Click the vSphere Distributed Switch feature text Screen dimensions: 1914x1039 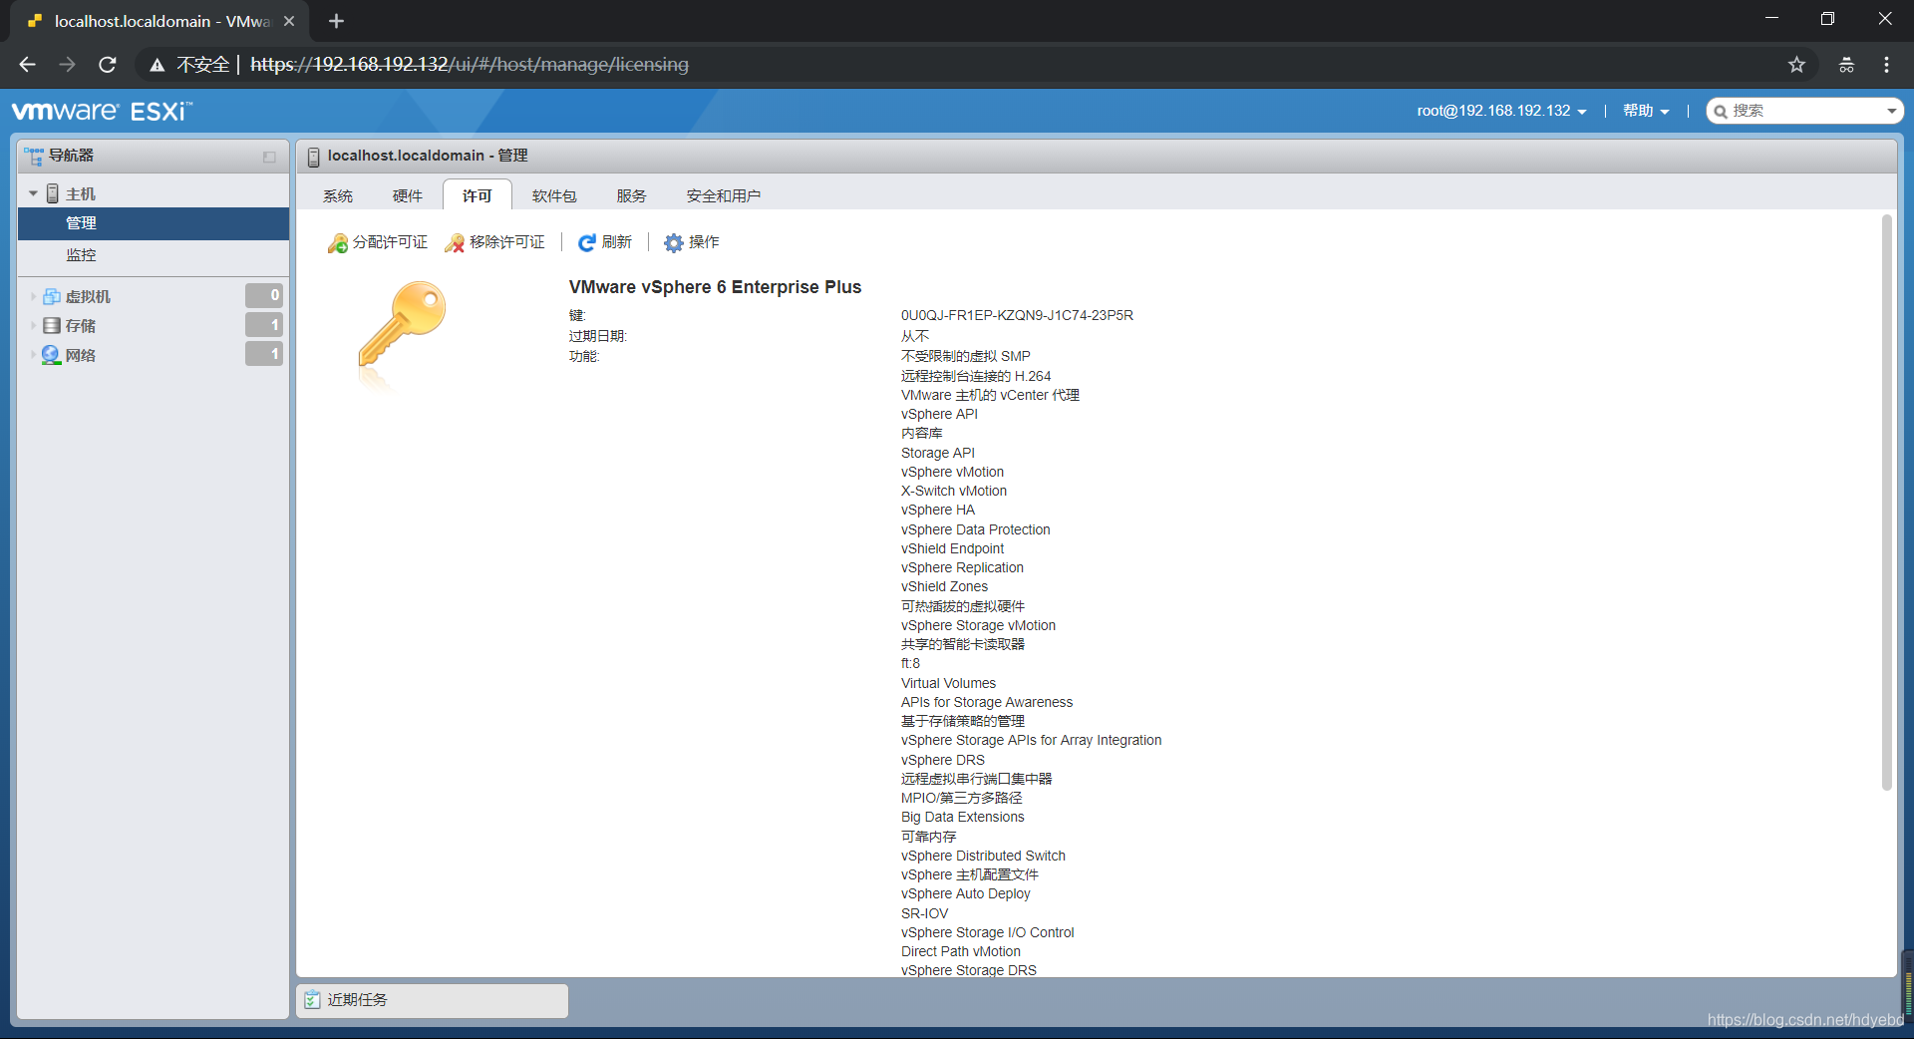983,856
